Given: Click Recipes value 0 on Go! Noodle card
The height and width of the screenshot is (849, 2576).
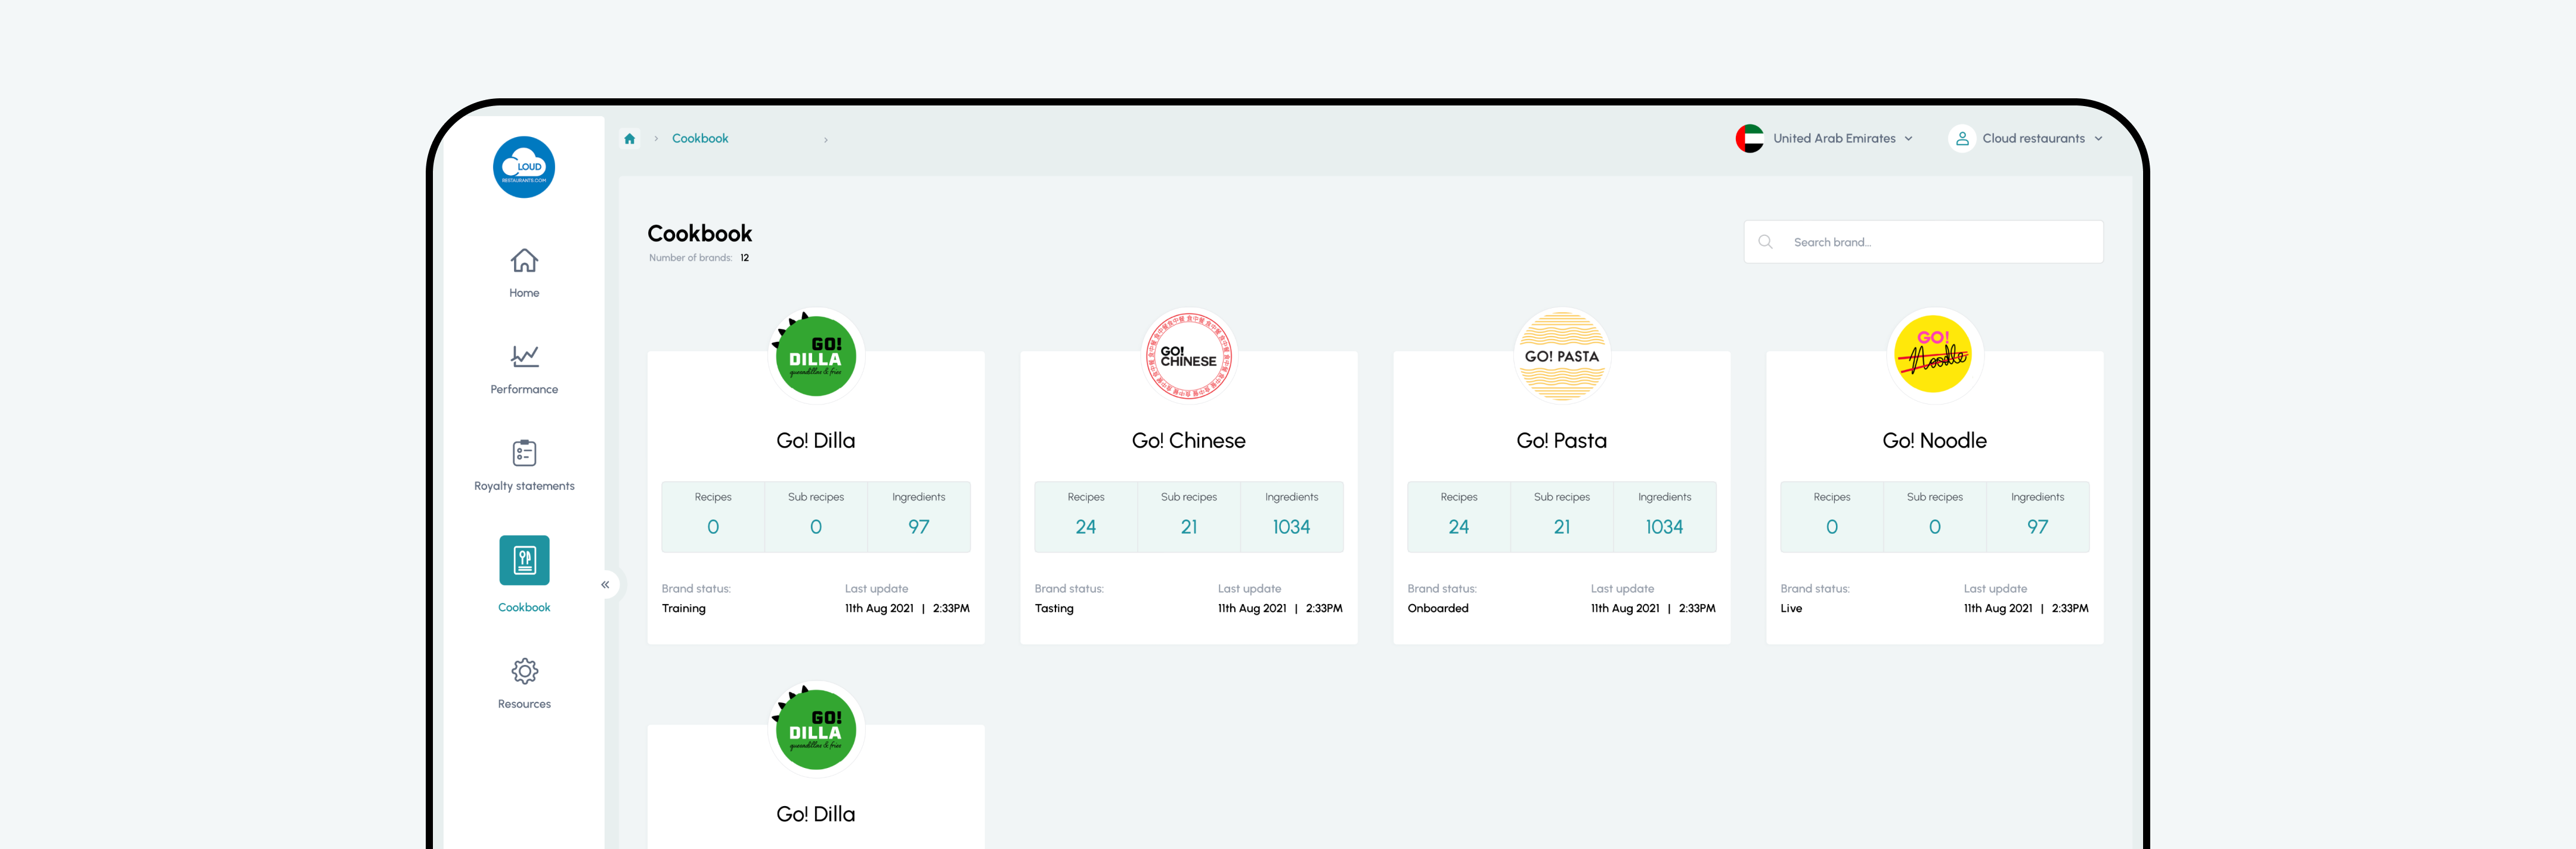Looking at the screenshot, I should [1832, 527].
